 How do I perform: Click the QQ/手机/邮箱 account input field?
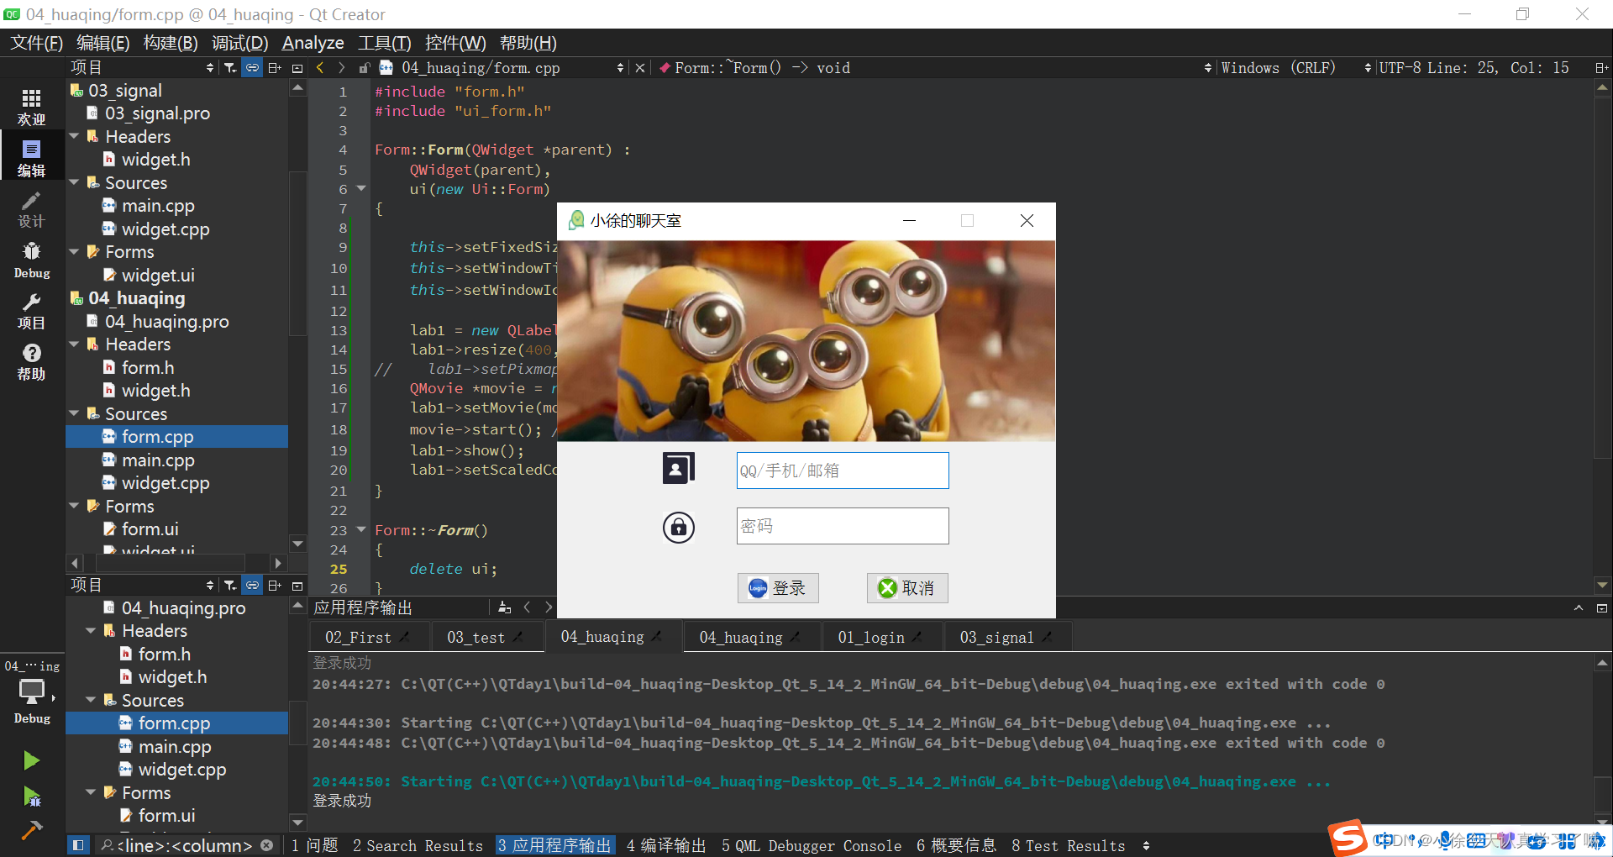click(843, 471)
